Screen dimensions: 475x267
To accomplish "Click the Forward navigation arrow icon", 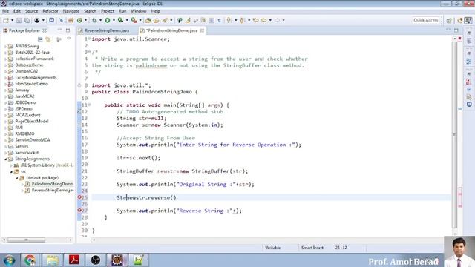I will [277, 20].
